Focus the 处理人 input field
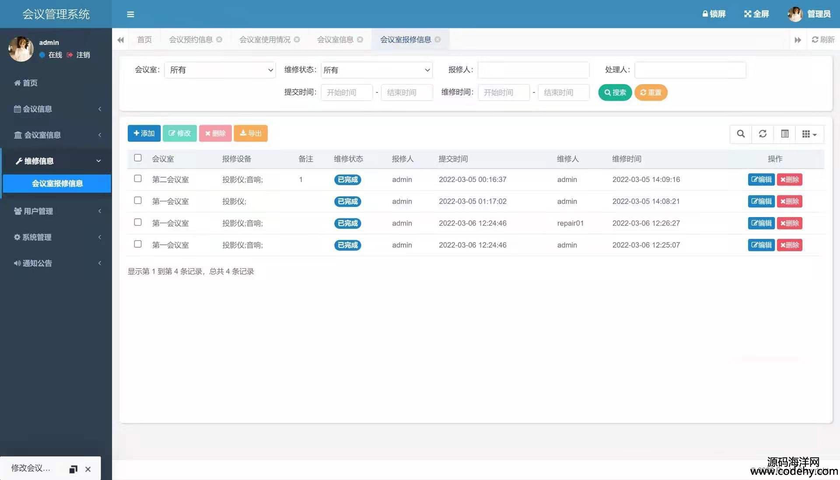 point(690,70)
